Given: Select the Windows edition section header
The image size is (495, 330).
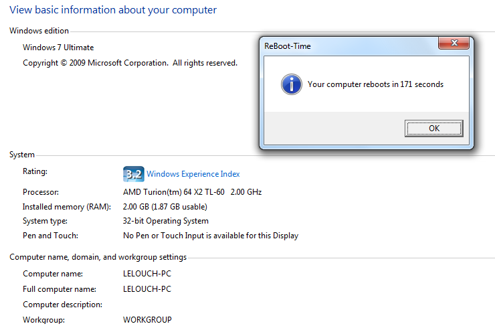Looking at the screenshot, I should [x=39, y=31].
